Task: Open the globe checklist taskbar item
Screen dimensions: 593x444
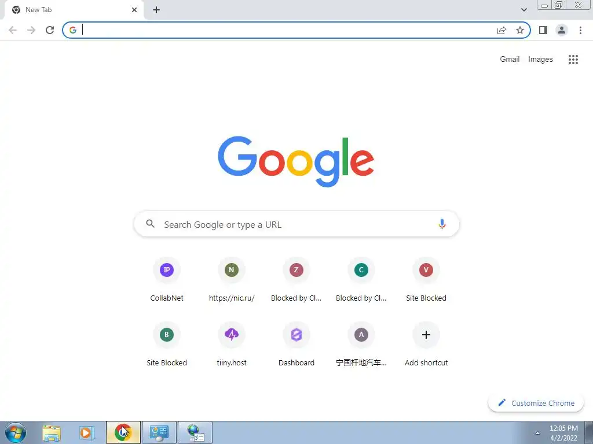Action: pyautogui.click(x=195, y=432)
